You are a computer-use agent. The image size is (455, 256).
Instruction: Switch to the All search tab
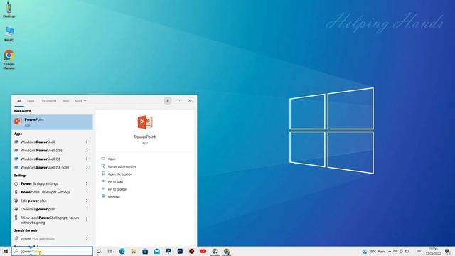pyautogui.click(x=19, y=101)
